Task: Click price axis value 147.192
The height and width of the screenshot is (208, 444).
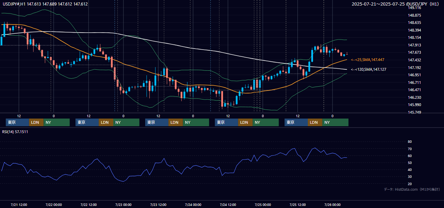Action: [415, 68]
